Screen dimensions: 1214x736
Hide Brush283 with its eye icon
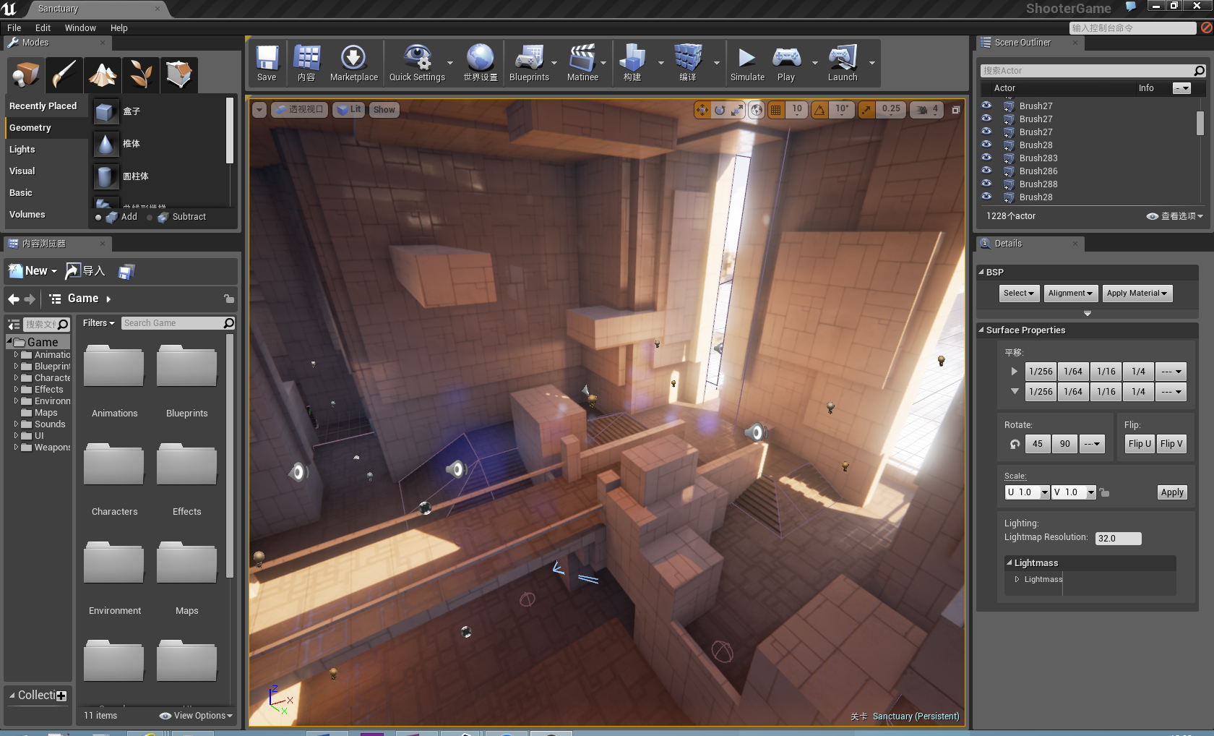tap(986, 158)
